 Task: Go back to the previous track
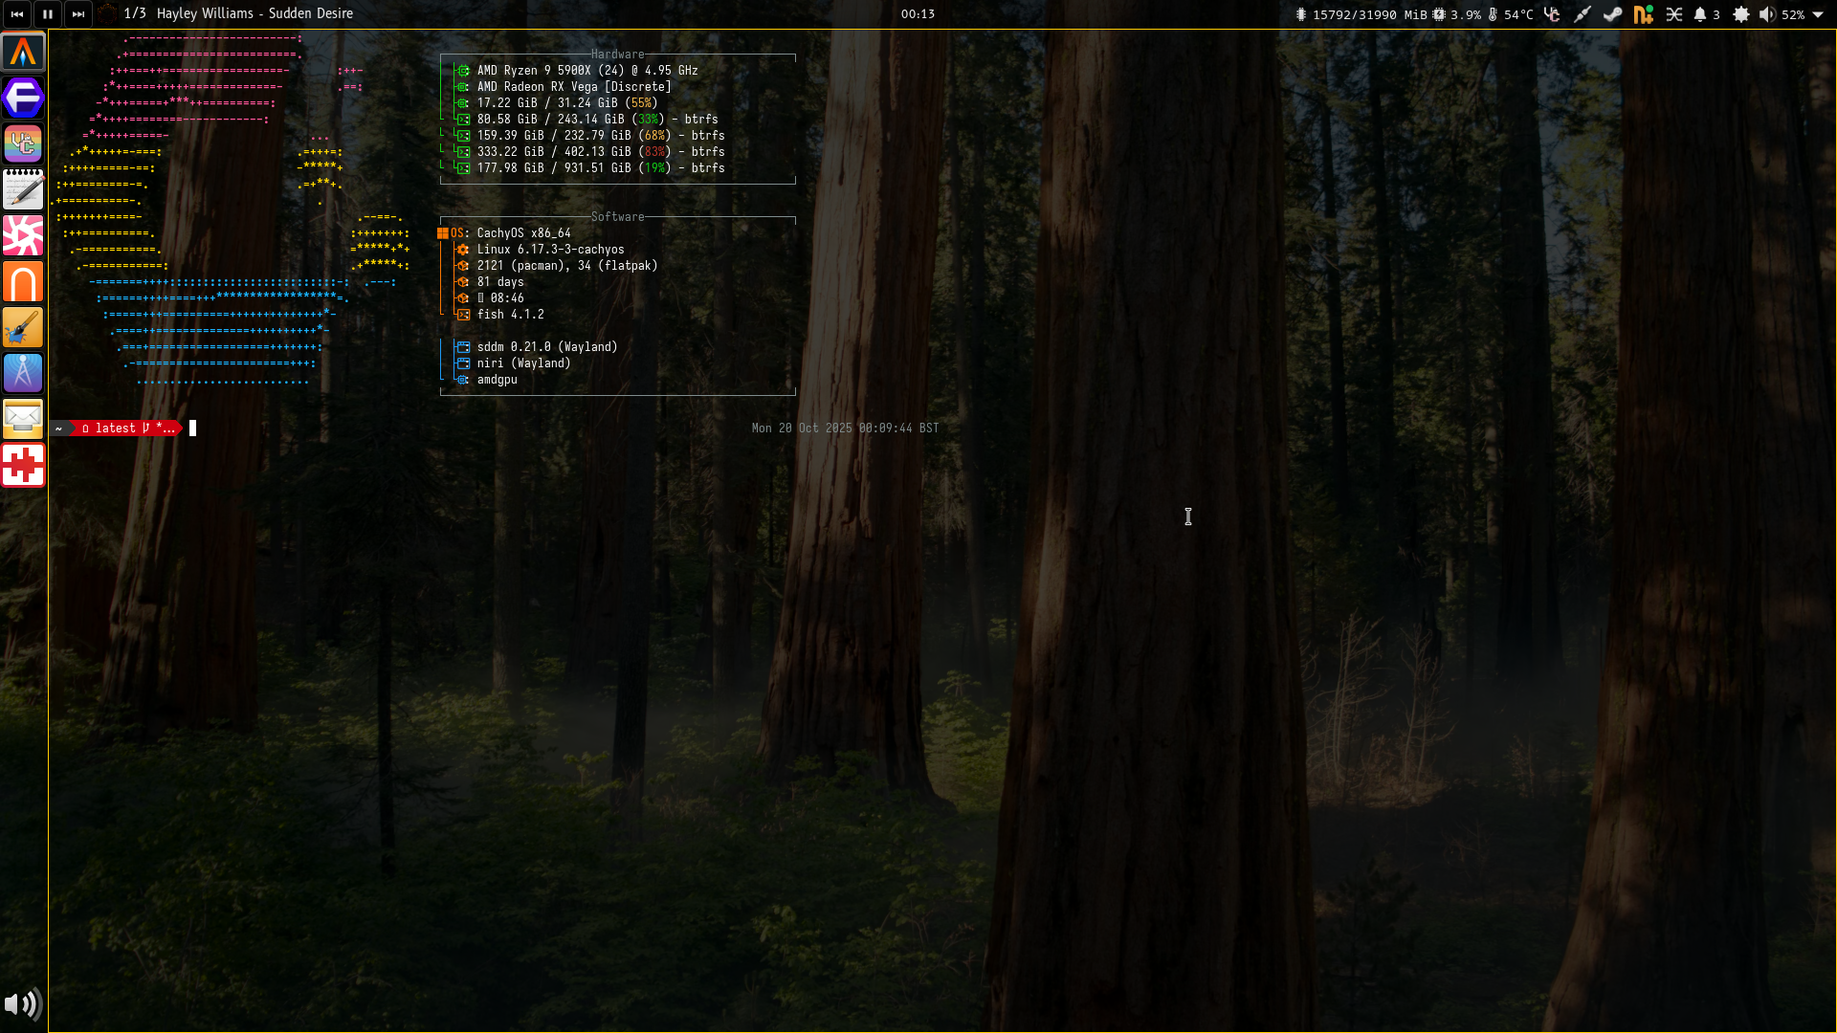(17, 14)
